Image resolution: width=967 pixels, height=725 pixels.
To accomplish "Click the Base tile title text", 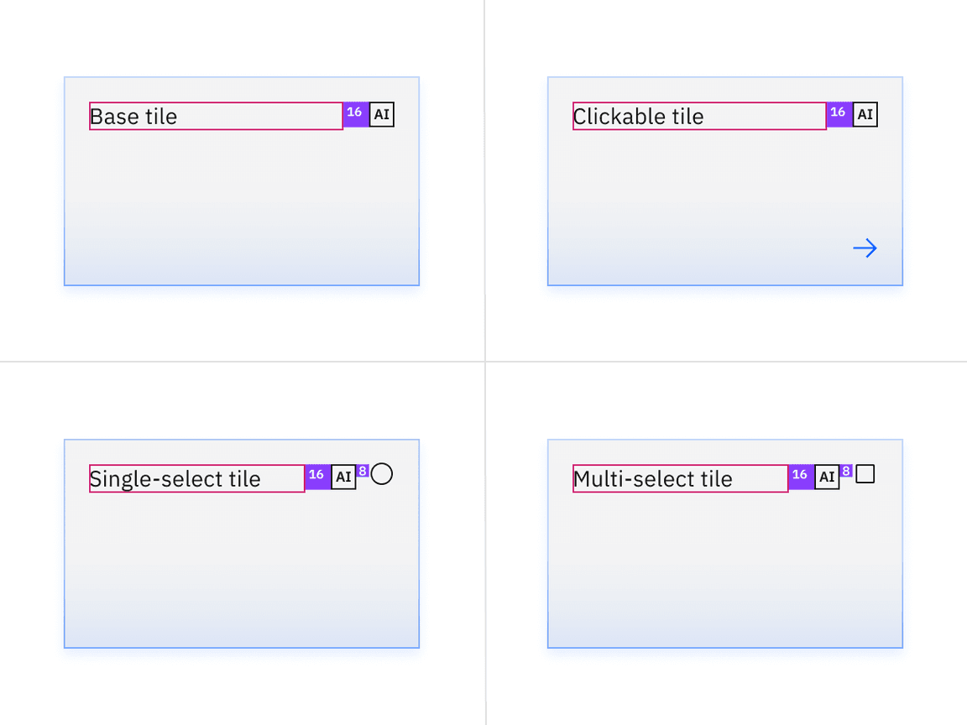I will click(x=133, y=117).
